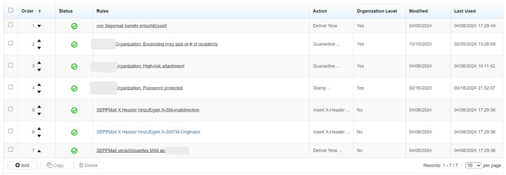Move rule order 1 down
Image resolution: width=506 pixels, height=175 pixels.
(x=39, y=26)
